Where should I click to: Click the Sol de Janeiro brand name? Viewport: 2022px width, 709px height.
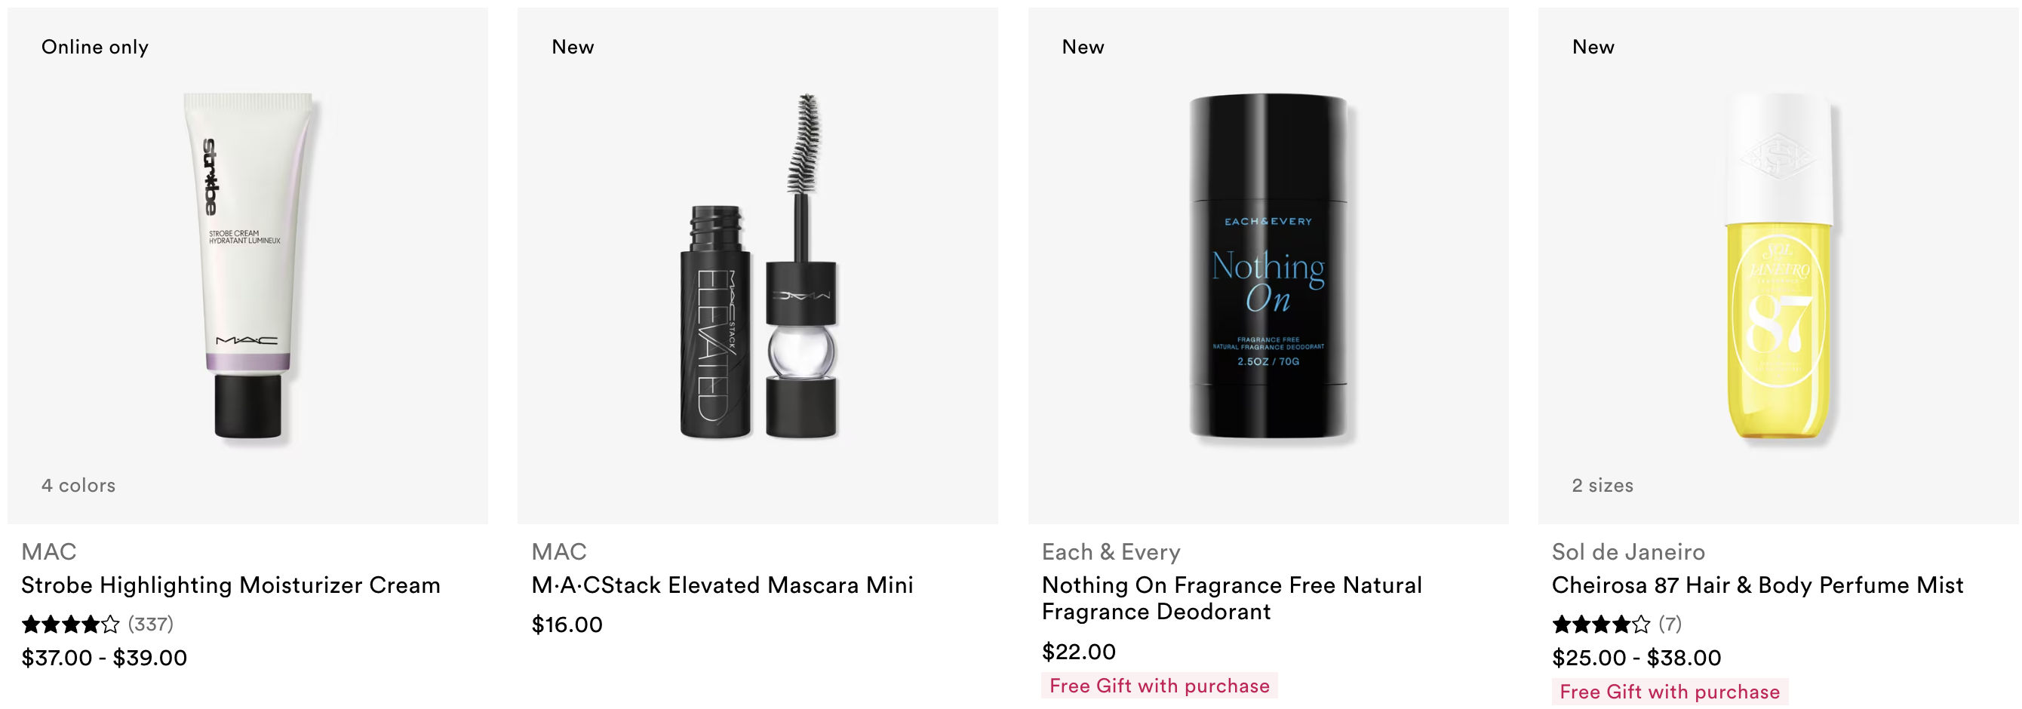1628,552
